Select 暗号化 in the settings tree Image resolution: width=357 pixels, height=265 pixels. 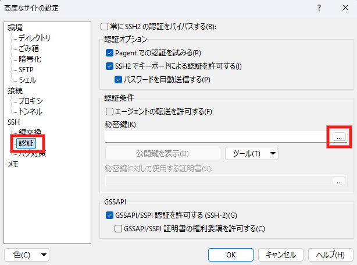[x=30, y=59]
